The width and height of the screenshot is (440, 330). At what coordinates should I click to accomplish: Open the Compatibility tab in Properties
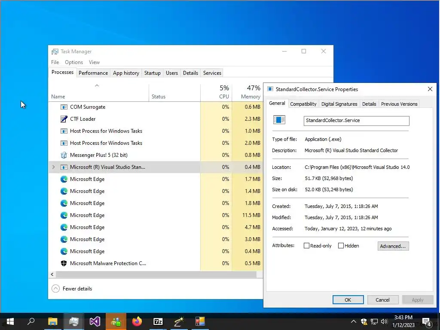click(303, 104)
